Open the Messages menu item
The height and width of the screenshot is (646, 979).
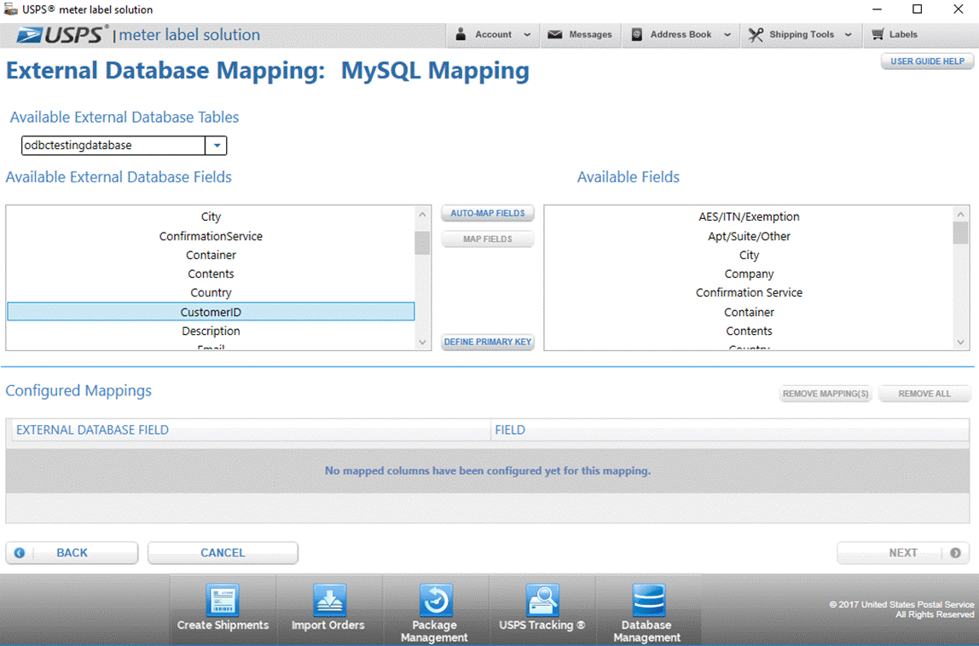[x=580, y=35]
